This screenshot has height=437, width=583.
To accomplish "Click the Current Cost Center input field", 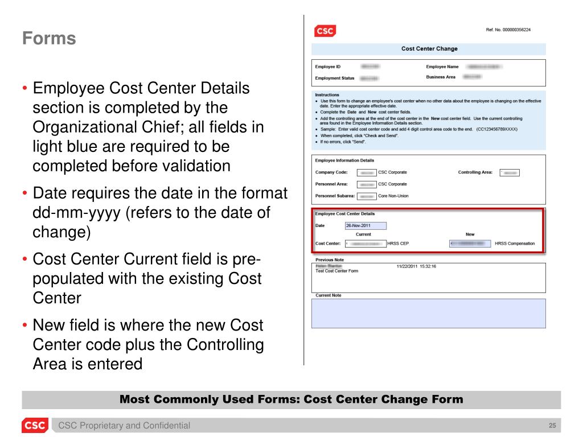I will click(366, 244).
